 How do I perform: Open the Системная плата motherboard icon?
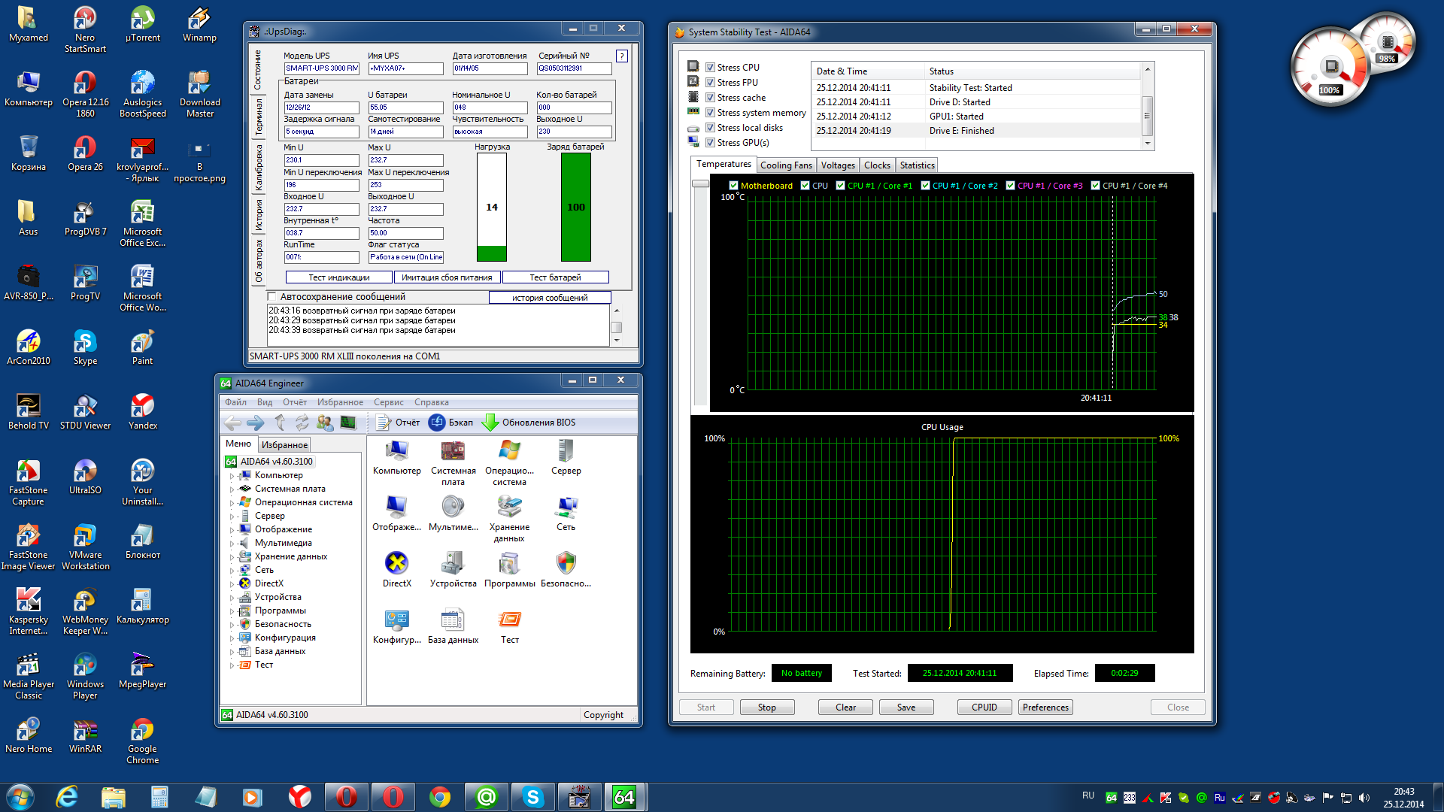(x=453, y=451)
